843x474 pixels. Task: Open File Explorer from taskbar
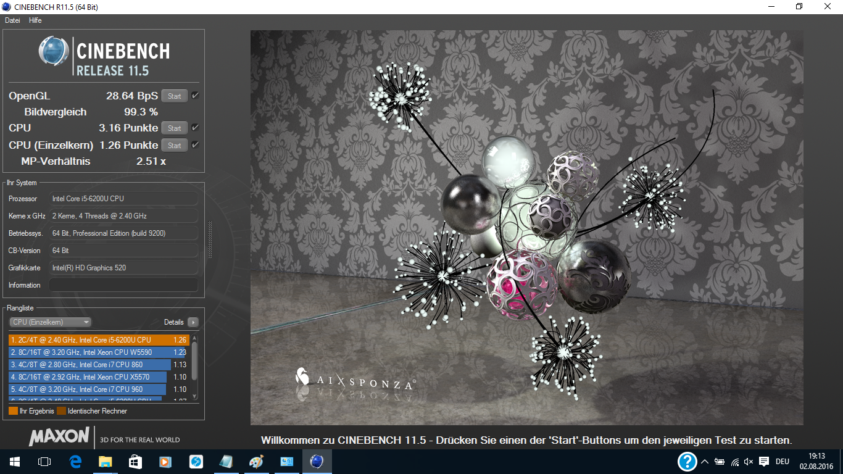(106, 462)
